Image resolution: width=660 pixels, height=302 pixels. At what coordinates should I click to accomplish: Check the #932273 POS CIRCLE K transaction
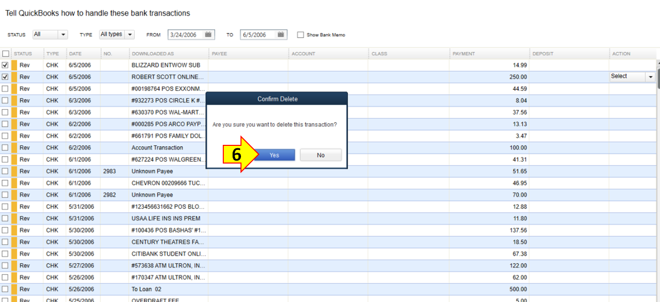[x=5, y=100]
